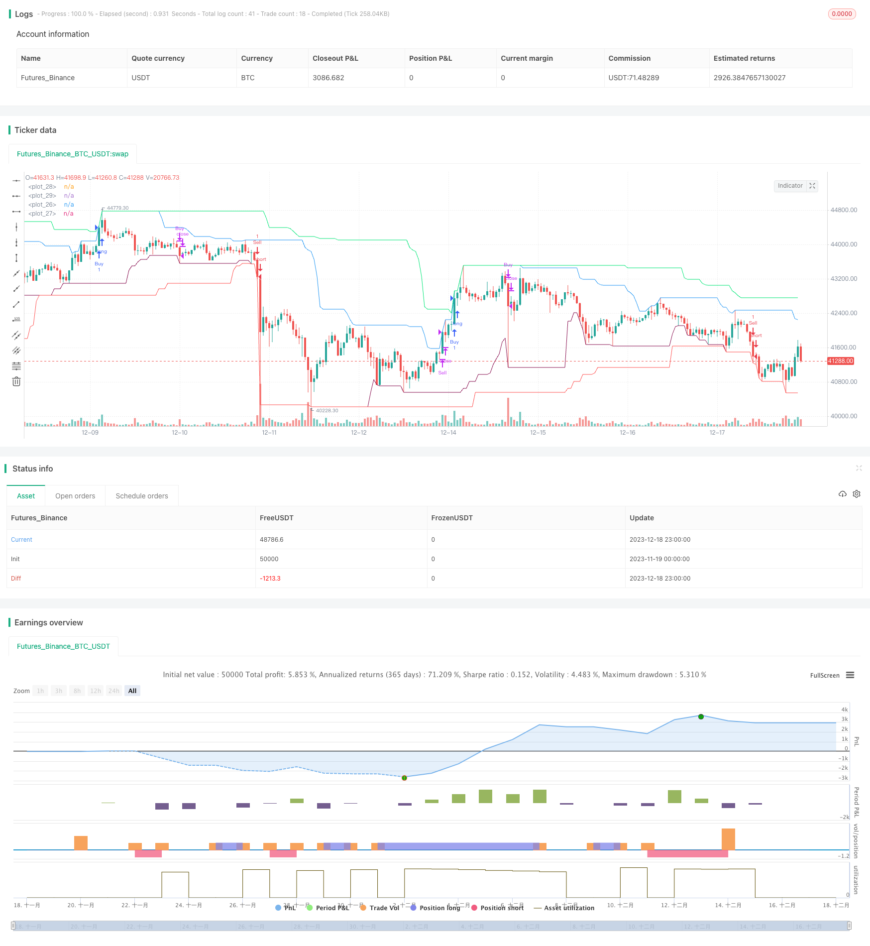Click the right handle of the range navigator
Image resolution: width=870 pixels, height=946 pixels.
(x=849, y=926)
